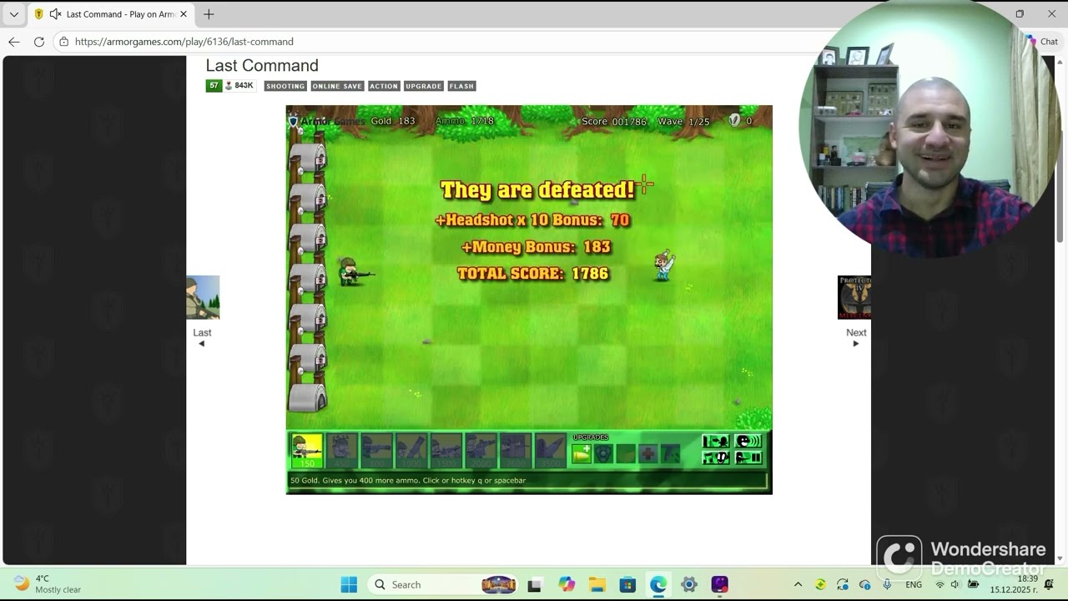Image resolution: width=1068 pixels, height=601 pixels.
Task: Select the 800 gold weapon slot
Action: click(376, 451)
